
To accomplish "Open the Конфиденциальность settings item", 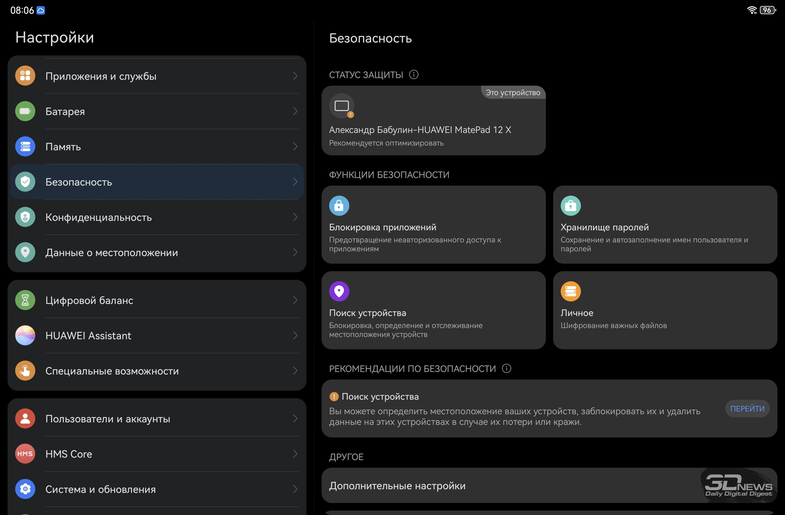I will [x=157, y=217].
